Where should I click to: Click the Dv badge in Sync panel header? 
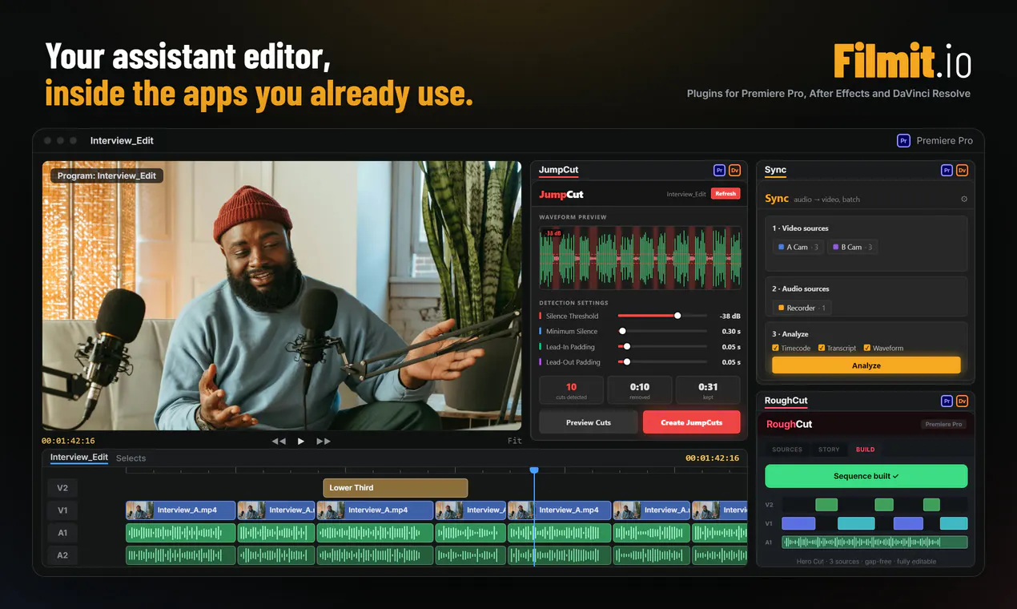[x=962, y=170]
